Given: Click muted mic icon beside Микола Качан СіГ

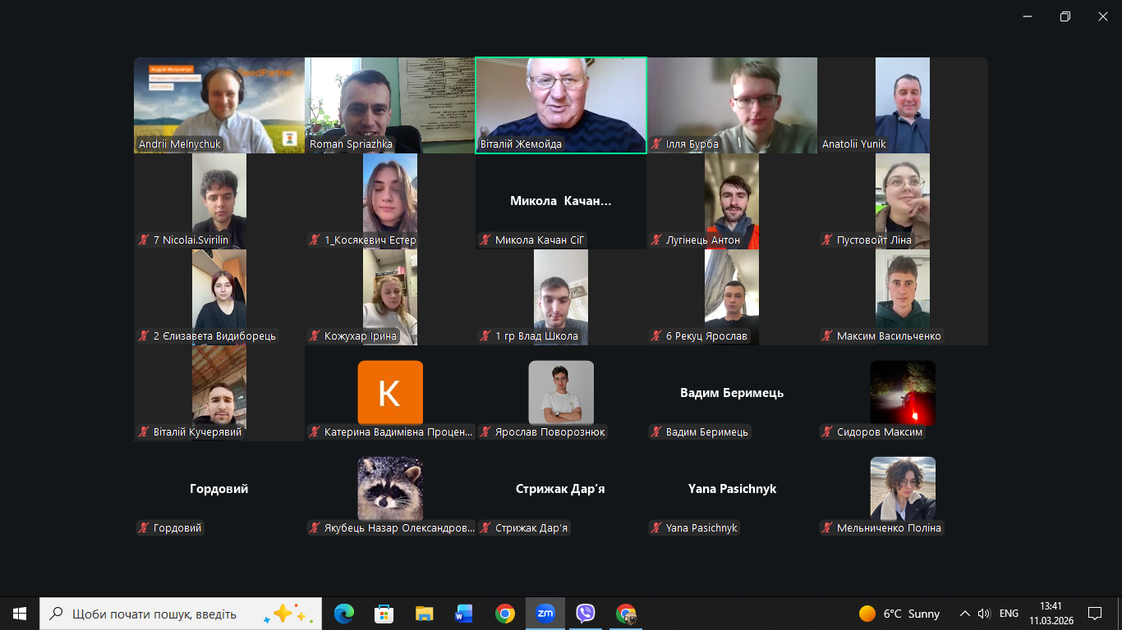Looking at the screenshot, I should [485, 240].
